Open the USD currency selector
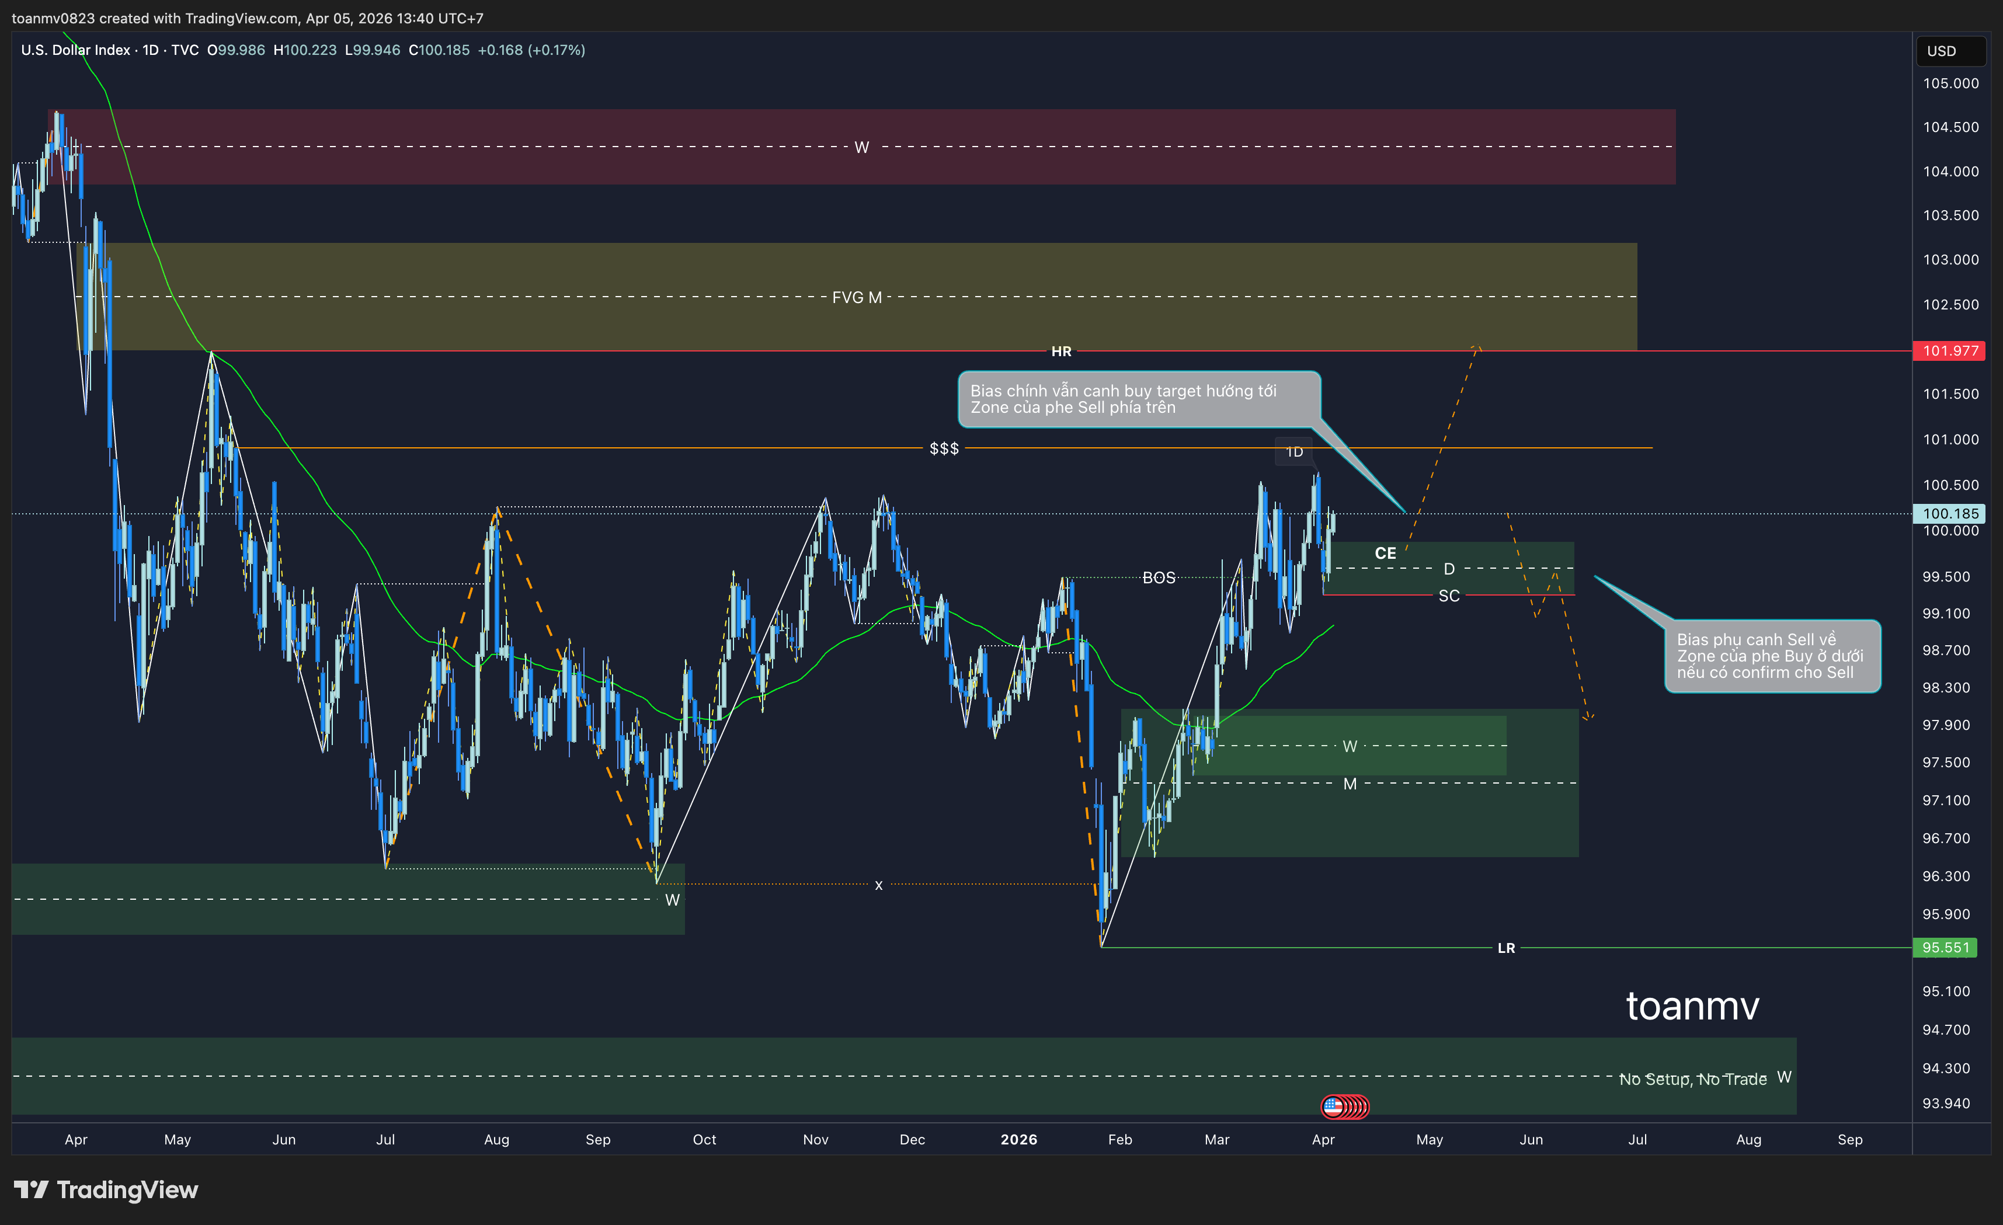This screenshot has height=1225, width=2003. pos(1950,50)
